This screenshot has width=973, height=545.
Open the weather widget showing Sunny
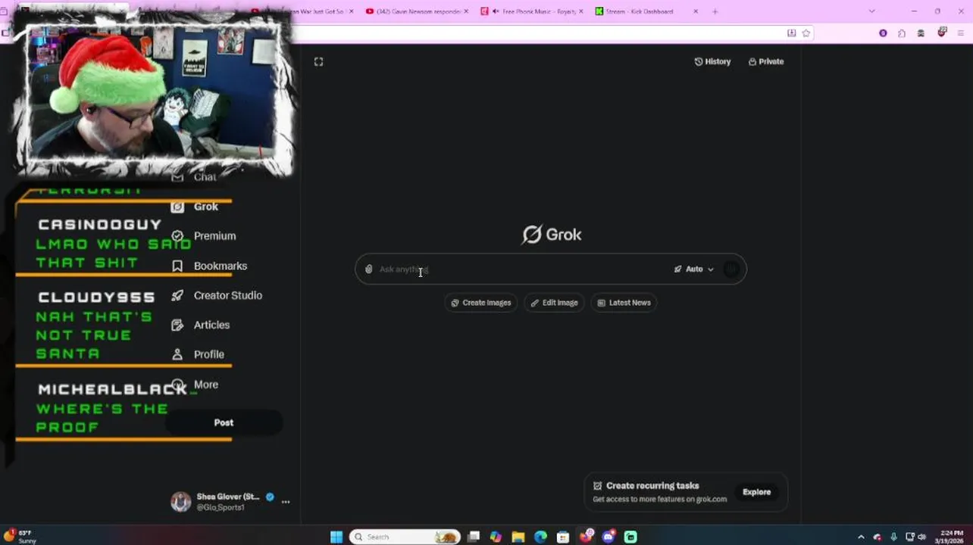20,537
